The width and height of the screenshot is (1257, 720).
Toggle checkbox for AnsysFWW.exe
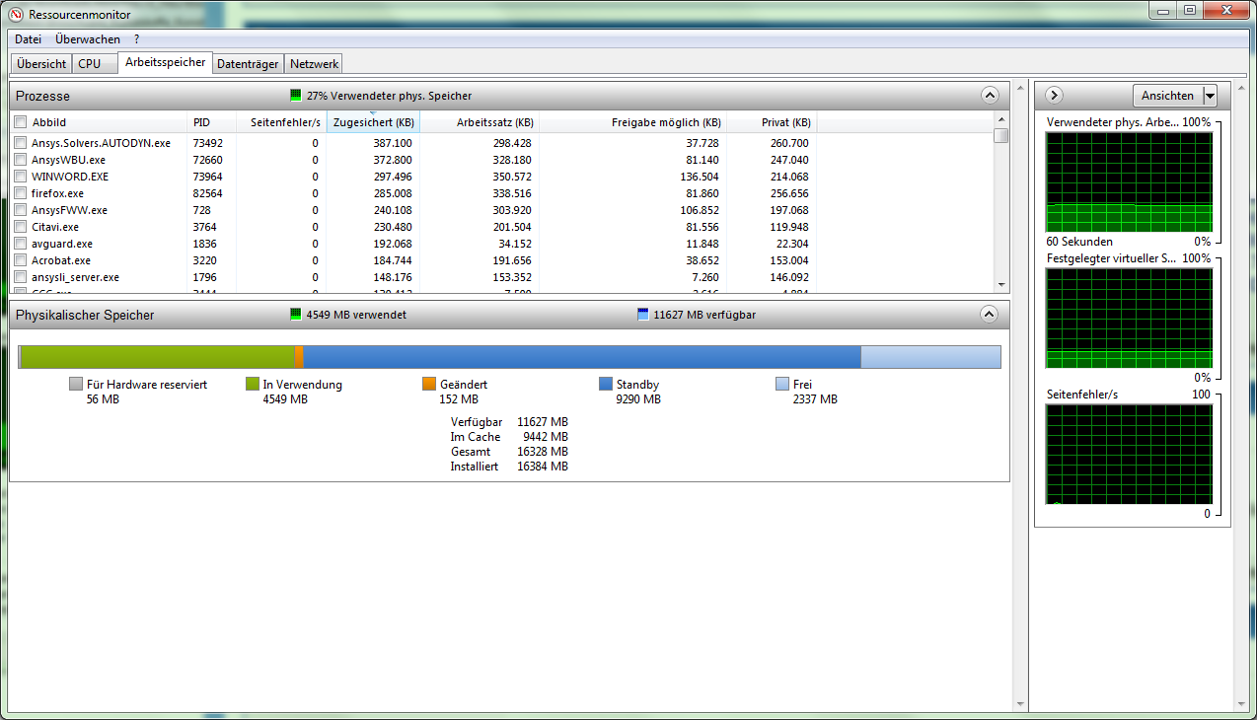click(20, 210)
